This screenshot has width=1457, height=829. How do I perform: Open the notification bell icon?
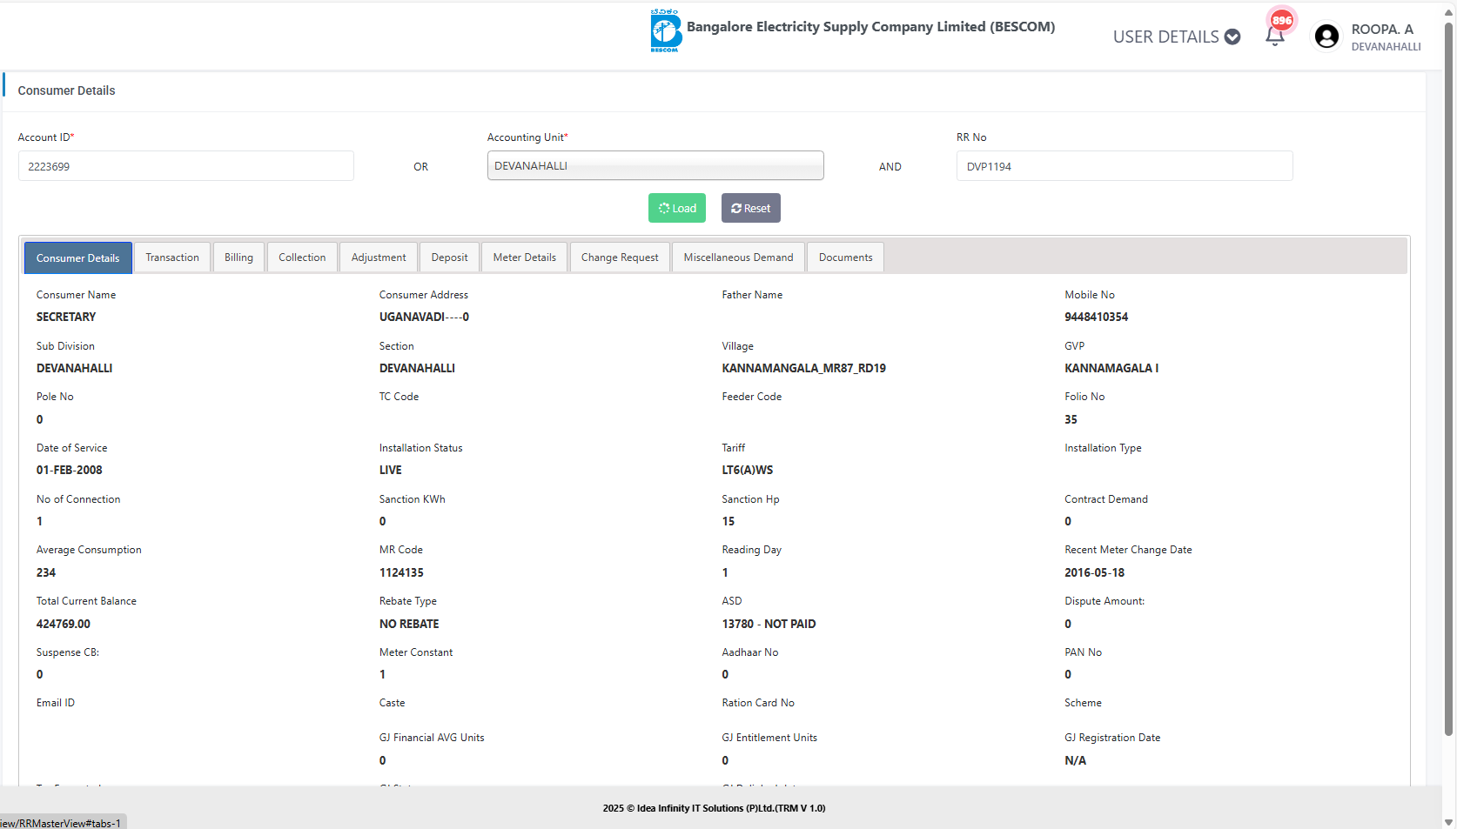[1275, 37]
